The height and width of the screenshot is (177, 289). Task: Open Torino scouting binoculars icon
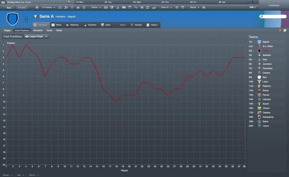pyautogui.click(x=142, y=8)
